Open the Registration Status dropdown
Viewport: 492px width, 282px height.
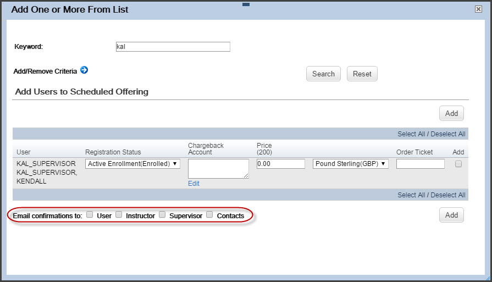(x=132, y=164)
